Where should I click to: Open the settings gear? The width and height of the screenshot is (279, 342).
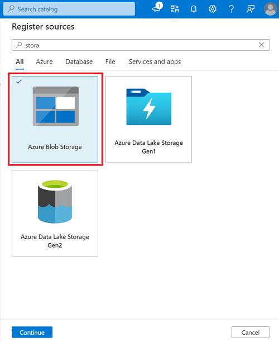click(x=213, y=9)
